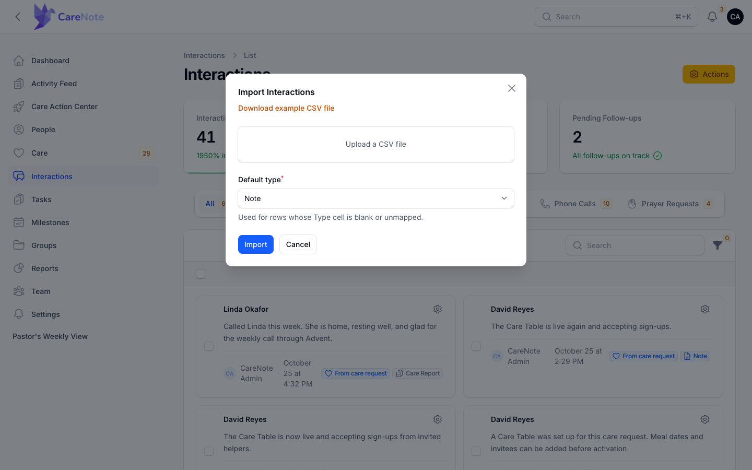Go to Dashboard in the sidebar
Image resolution: width=752 pixels, height=470 pixels.
[x=84, y=61]
